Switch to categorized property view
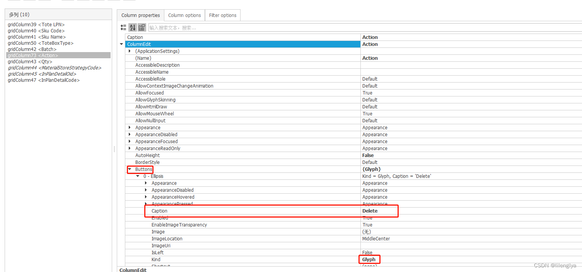The width and height of the screenshot is (582, 272). pyautogui.click(x=123, y=27)
